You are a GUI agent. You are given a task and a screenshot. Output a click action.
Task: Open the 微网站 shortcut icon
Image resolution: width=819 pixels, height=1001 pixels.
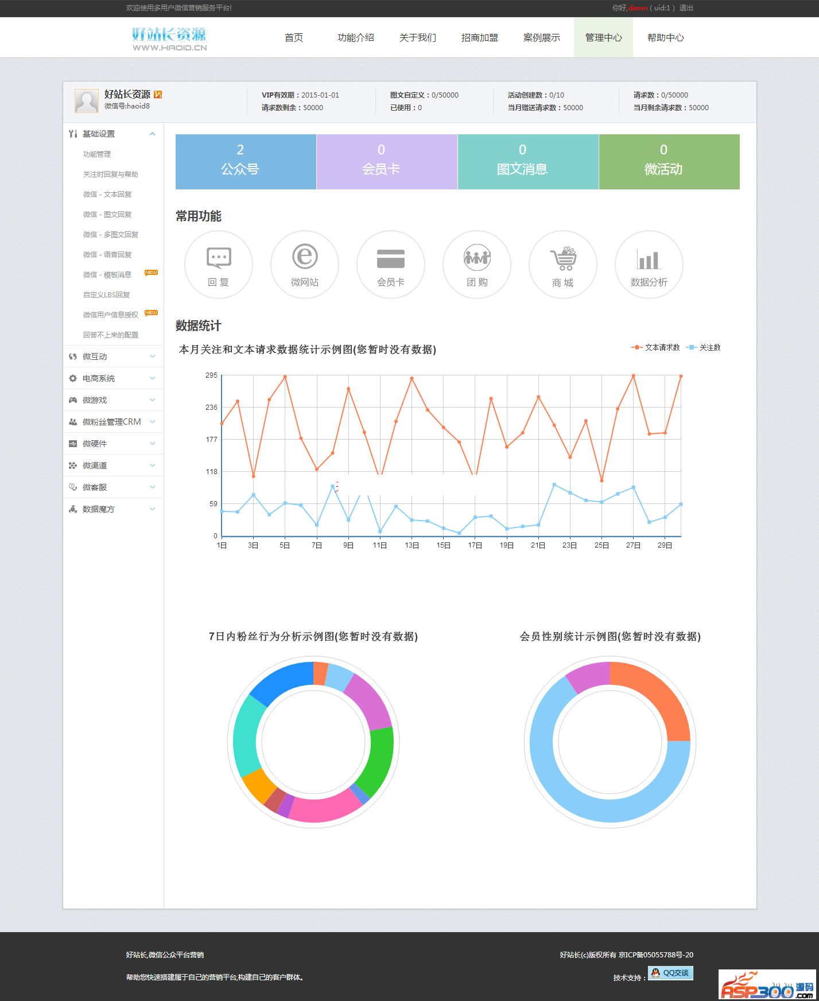(305, 265)
